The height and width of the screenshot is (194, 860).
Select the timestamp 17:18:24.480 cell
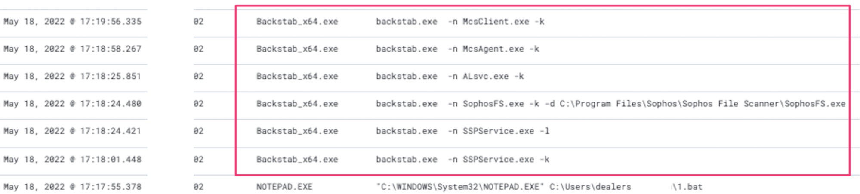(x=72, y=104)
